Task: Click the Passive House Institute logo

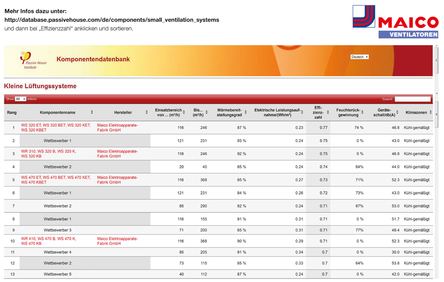Action: 33,60
